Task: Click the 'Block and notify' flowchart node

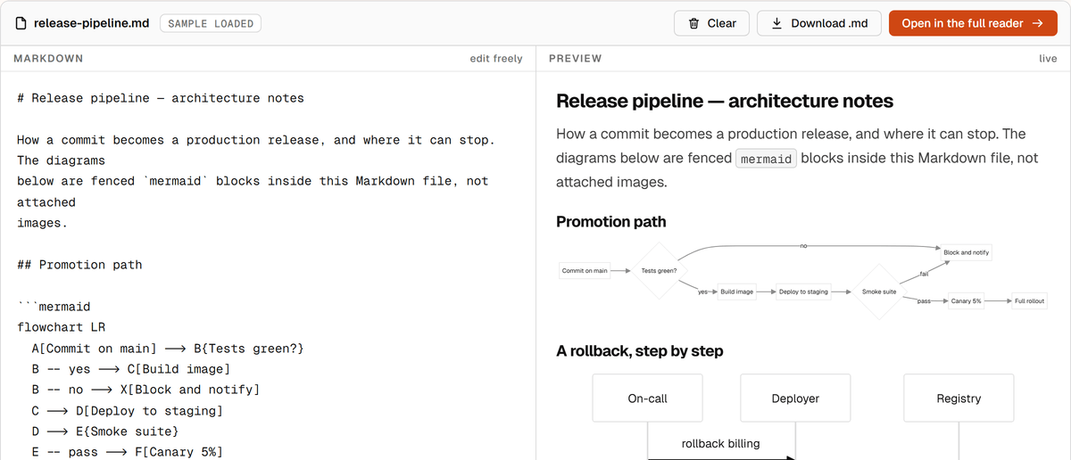Action: tap(966, 252)
